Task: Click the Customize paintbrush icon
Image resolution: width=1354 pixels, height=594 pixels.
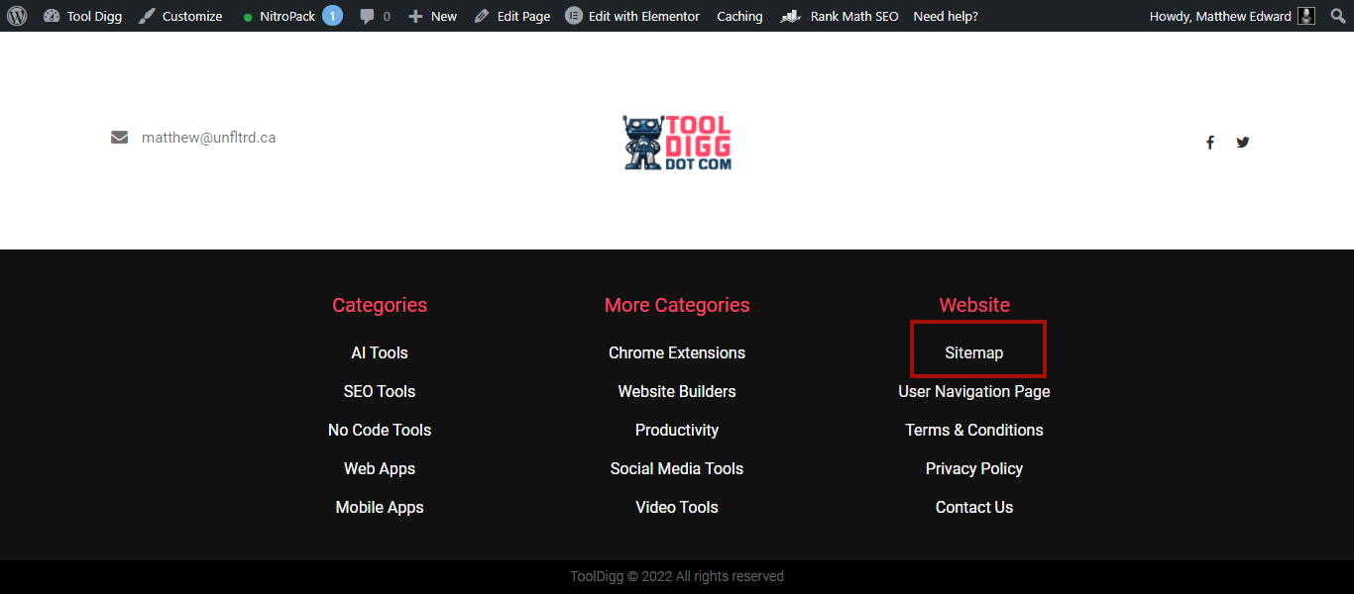Action: click(x=147, y=16)
